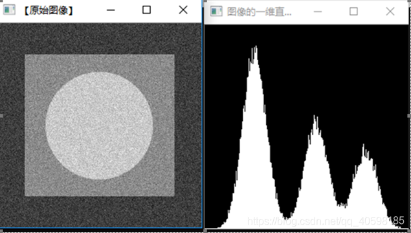
Task: Click the app icon of histogram window
Action: tap(217, 12)
